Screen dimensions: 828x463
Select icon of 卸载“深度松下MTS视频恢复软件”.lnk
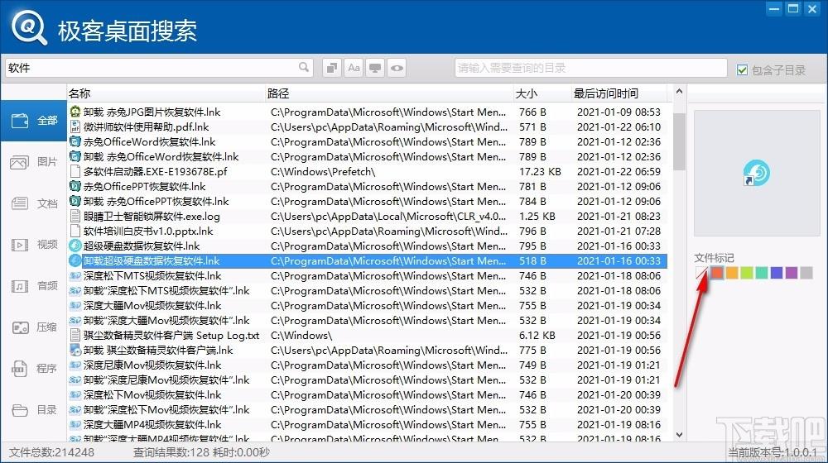75,290
